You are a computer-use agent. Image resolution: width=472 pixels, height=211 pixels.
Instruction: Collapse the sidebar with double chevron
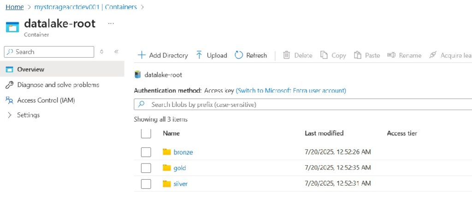pos(117,52)
